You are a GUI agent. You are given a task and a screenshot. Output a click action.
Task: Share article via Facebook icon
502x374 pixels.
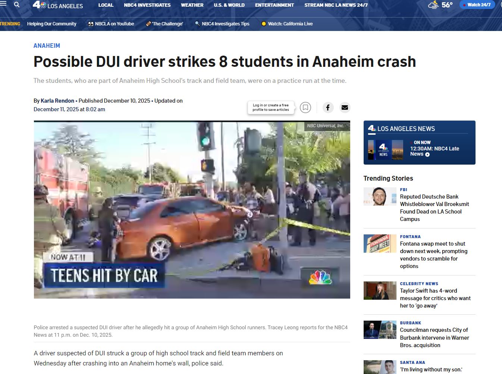tap(328, 107)
